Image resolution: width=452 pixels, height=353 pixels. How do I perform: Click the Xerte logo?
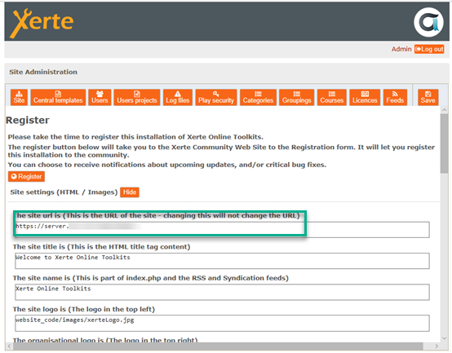(42, 23)
